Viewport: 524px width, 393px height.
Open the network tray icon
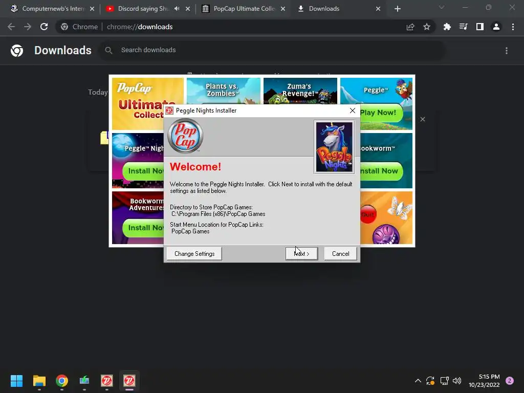pos(444,381)
